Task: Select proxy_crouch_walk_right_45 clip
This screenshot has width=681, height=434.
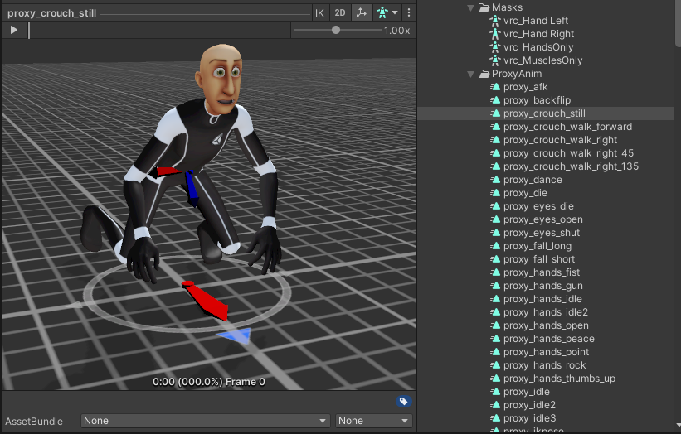Action: pyautogui.click(x=568, y=153)
